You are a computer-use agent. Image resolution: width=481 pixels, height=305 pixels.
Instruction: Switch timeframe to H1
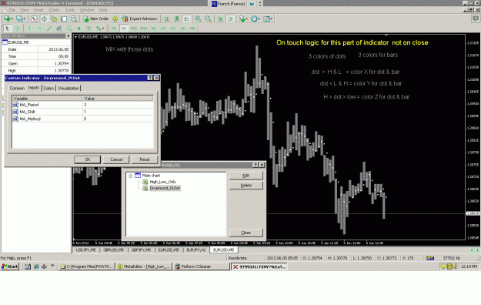point(153,28)
